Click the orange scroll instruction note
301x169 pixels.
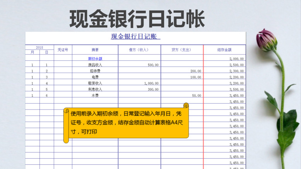(126, 123)
